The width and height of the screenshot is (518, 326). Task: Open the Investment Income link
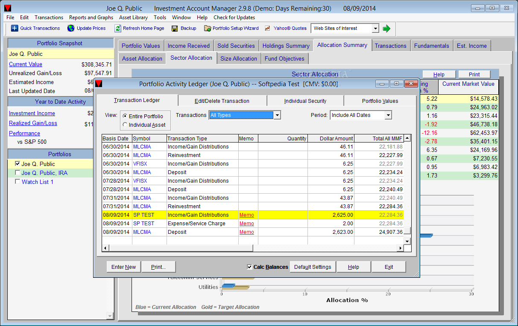[32, 113]
